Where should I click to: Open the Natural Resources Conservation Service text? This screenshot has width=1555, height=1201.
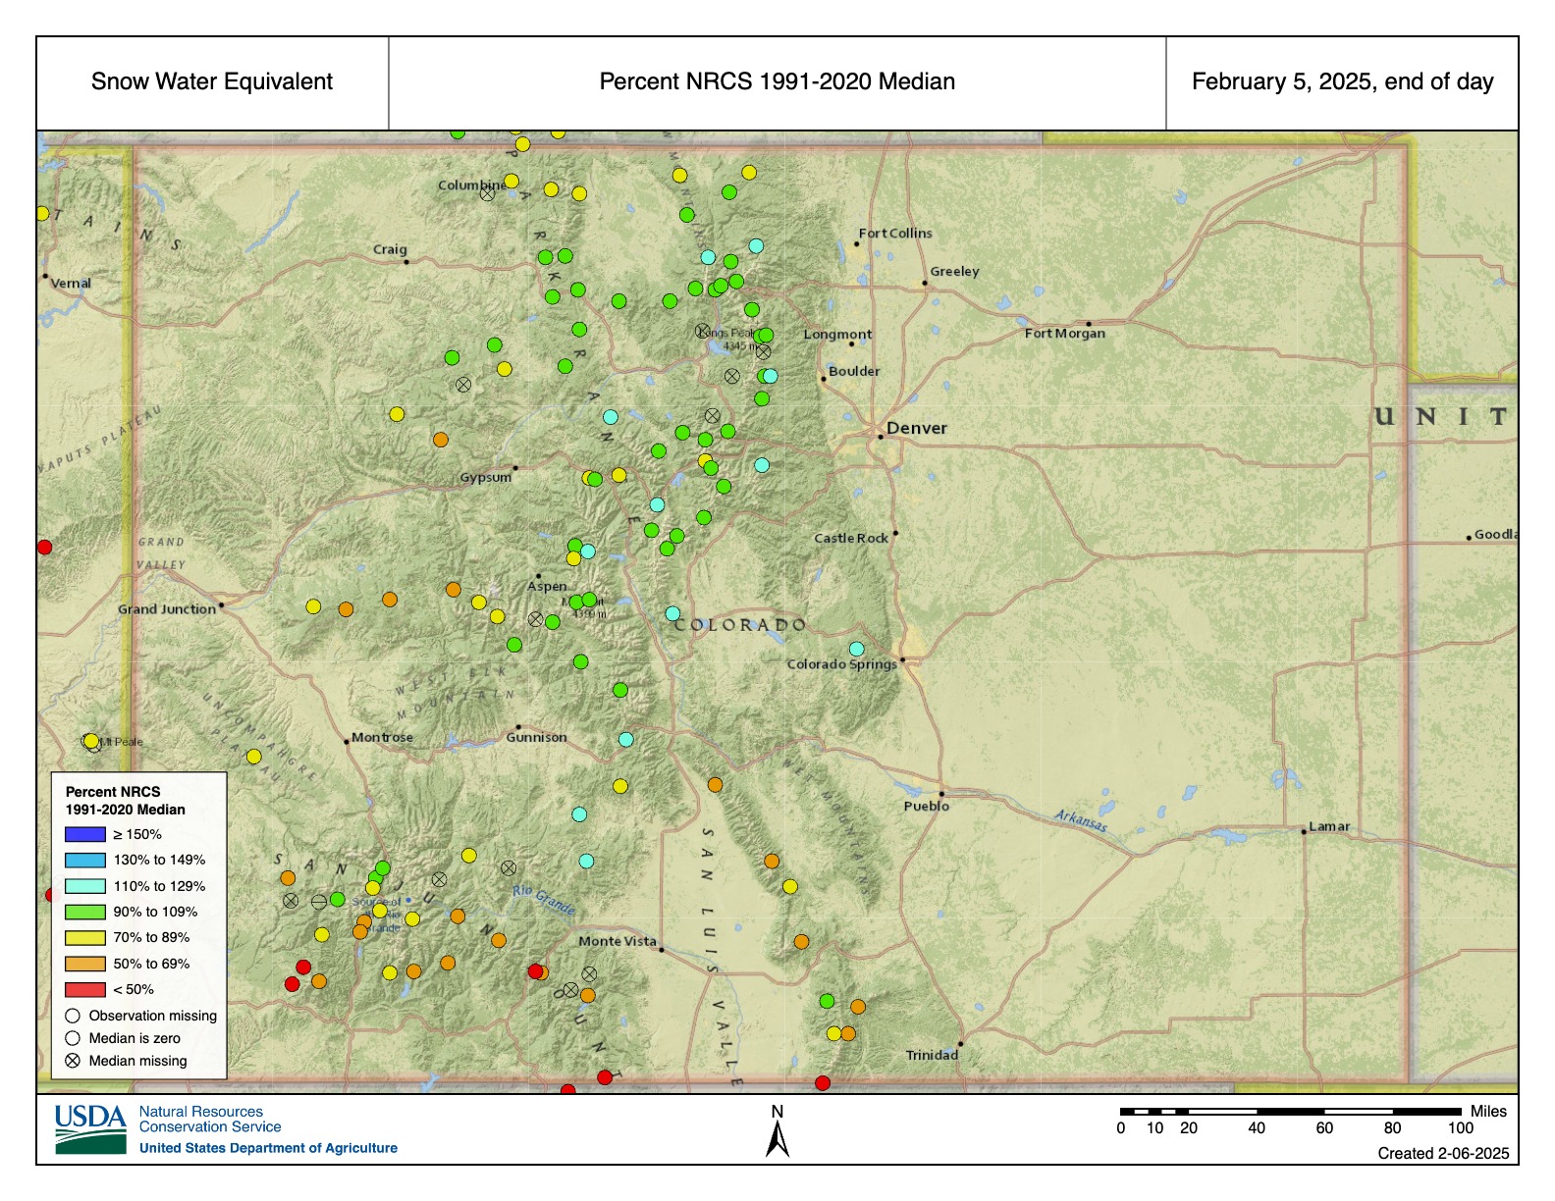210,1120
